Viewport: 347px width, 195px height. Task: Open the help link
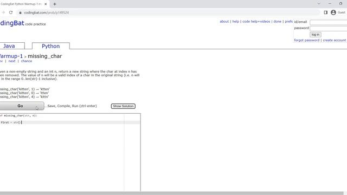[236, 22]
